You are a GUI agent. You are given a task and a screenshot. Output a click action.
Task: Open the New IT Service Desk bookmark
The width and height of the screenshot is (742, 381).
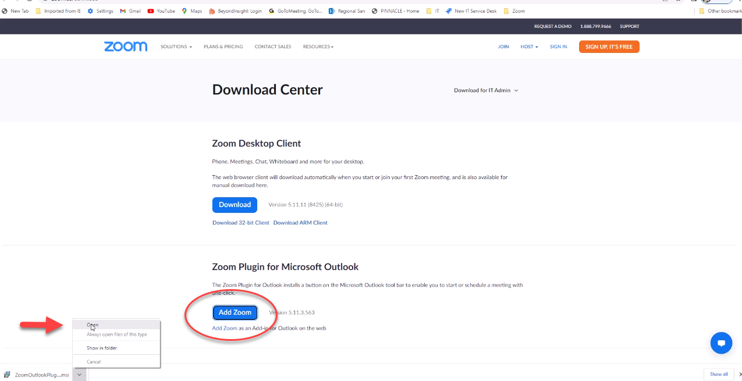(x=471, y=11)
